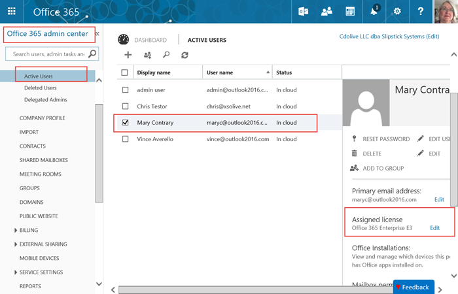This screenshot has width=458, height=294.
Task: Edit the assigned Office 365 license
Action: coord(434,227)
